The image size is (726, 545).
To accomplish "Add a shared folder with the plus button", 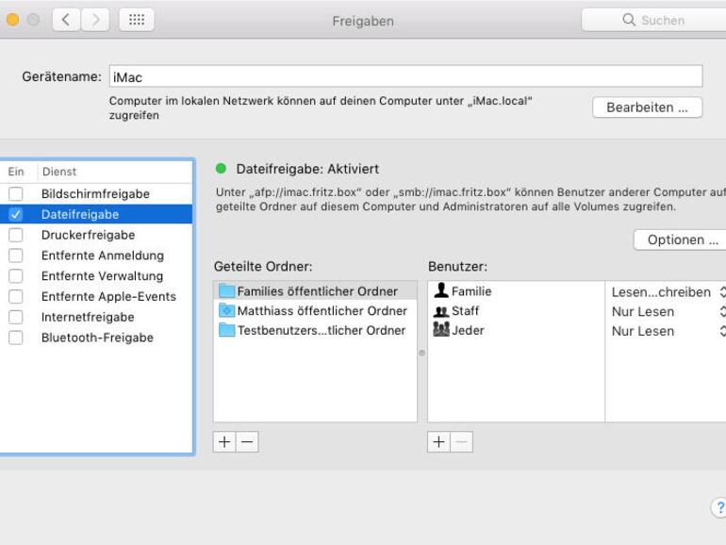I will point(224,441).
